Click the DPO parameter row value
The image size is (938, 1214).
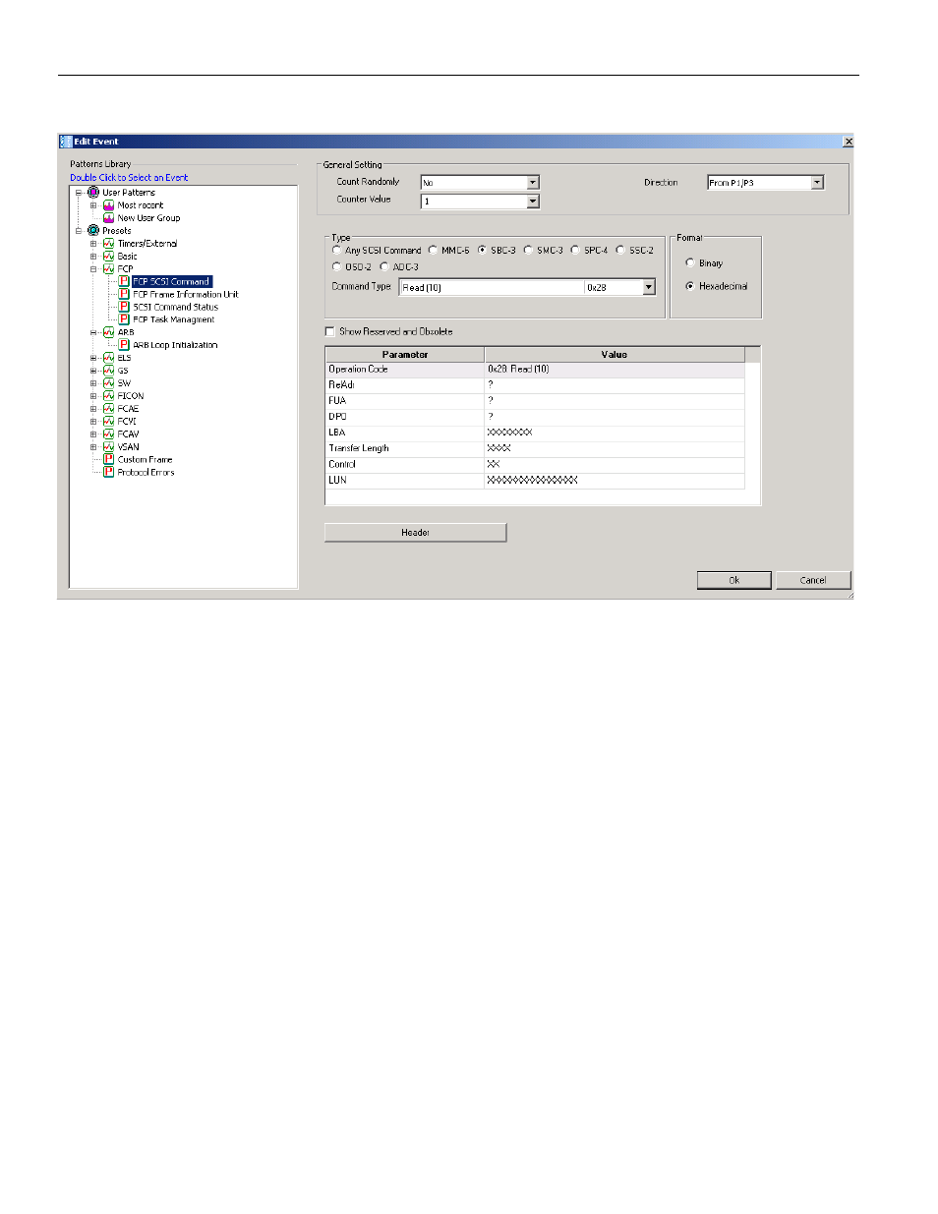[x=615, y=417]
